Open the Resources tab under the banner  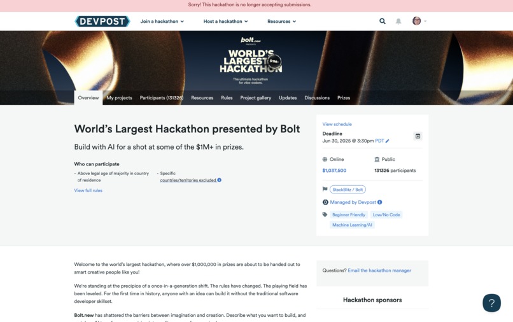(x=202, y=97)
